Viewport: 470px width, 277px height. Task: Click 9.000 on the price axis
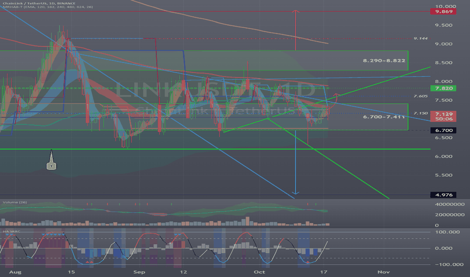(444, 44)
